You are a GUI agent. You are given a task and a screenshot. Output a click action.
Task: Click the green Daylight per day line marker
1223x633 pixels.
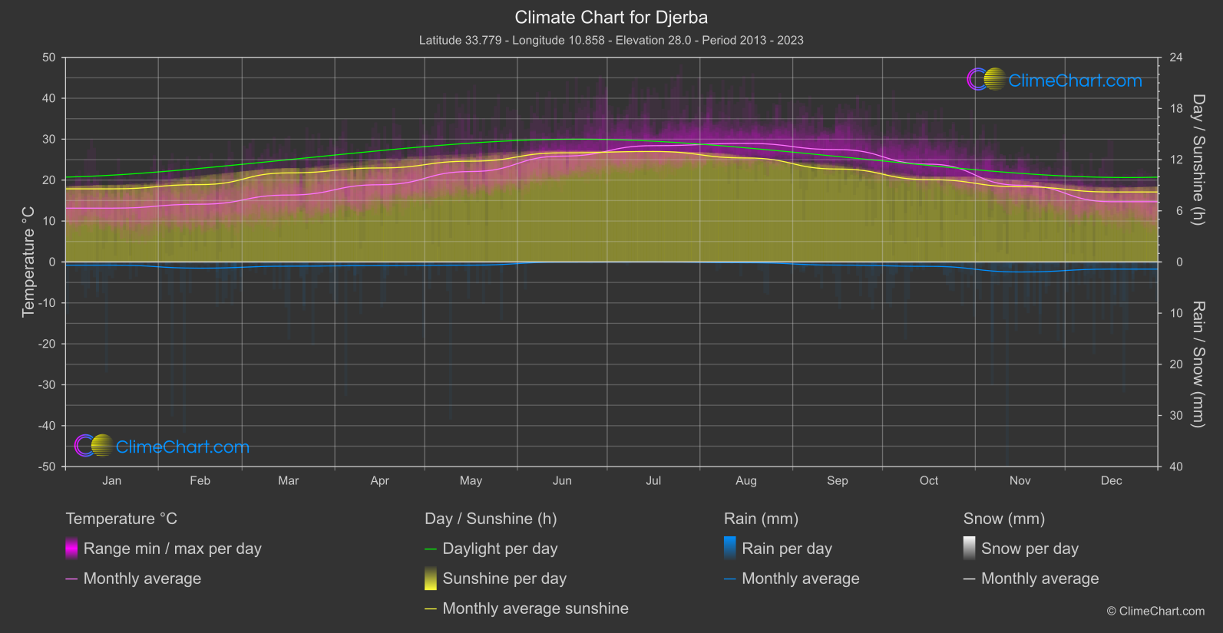tap(431, 549)
